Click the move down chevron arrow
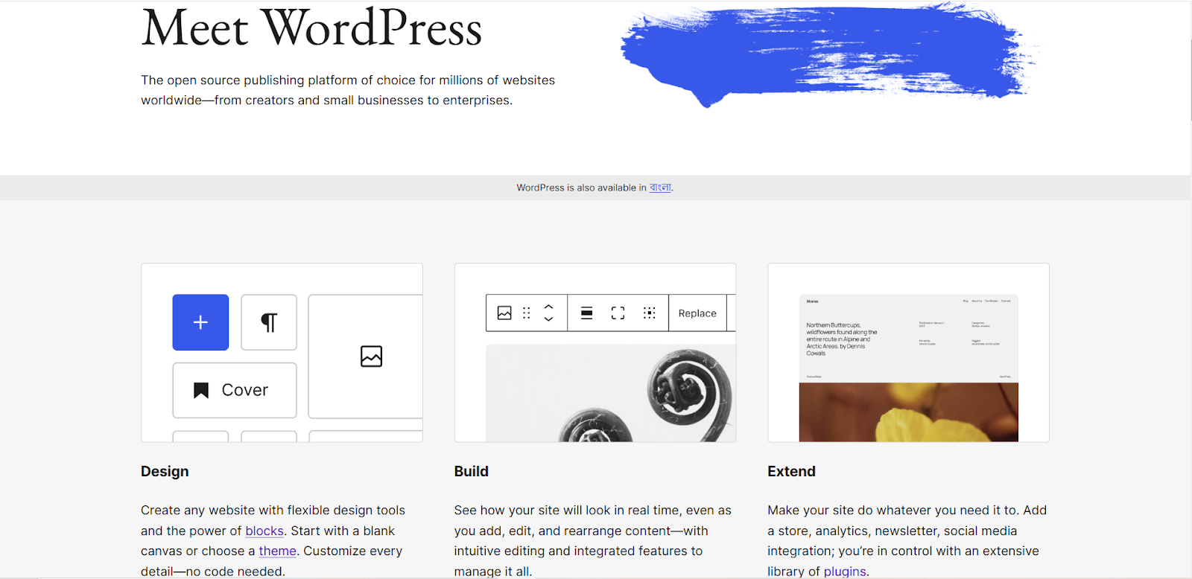This screenshot has height=579, width=1192. (549, 319)
